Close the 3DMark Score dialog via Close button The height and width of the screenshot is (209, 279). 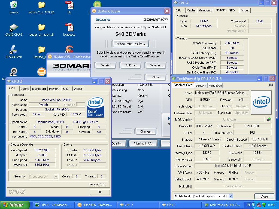156,77
